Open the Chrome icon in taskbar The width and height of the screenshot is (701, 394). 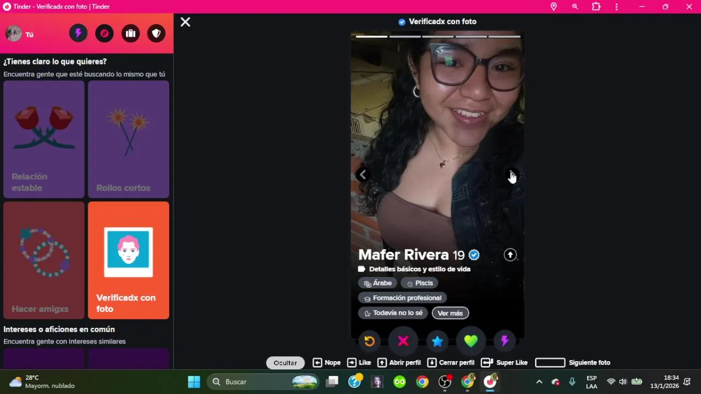tap(422, 382)
